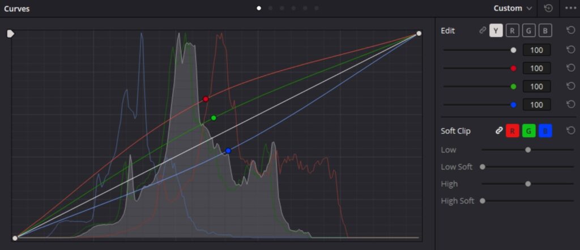Click the Low soft clip slider handle
The image size is (580, 250).
(x=528, y=150)
